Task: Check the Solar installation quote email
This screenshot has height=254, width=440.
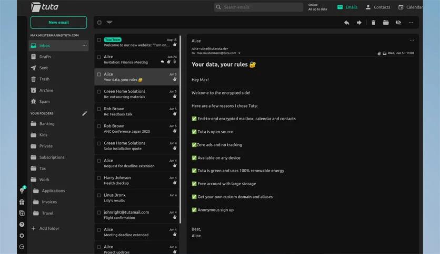Action: [x=99, y=143]
